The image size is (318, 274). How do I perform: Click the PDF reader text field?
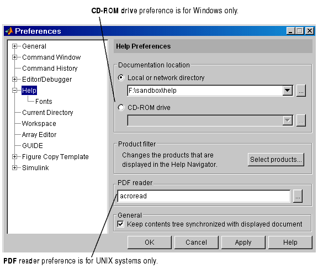coord(204,196)
